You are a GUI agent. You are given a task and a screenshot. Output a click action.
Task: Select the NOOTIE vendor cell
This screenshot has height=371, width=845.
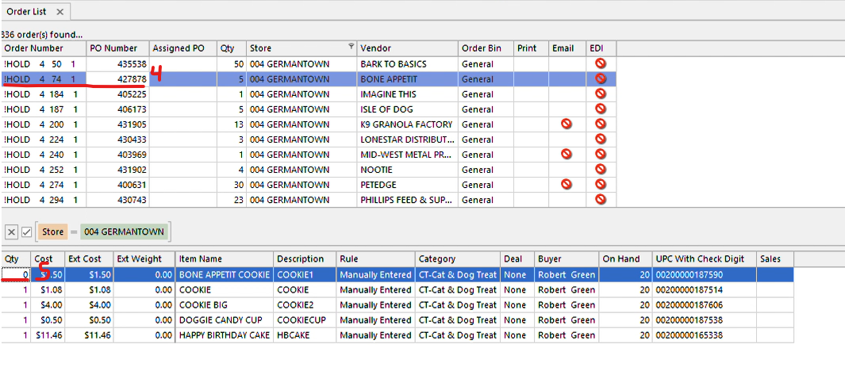[407, 169]
